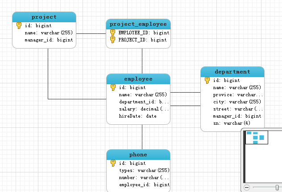Select "city: varchar(255)" in department
Viewport: 282px width, 192px height.
coord(237,102)
